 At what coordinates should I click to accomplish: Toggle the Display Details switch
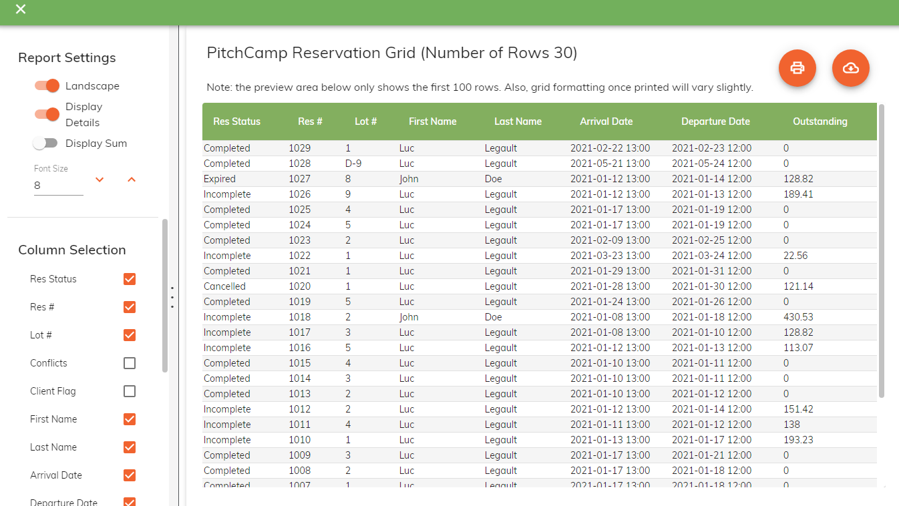click(47, 114)
